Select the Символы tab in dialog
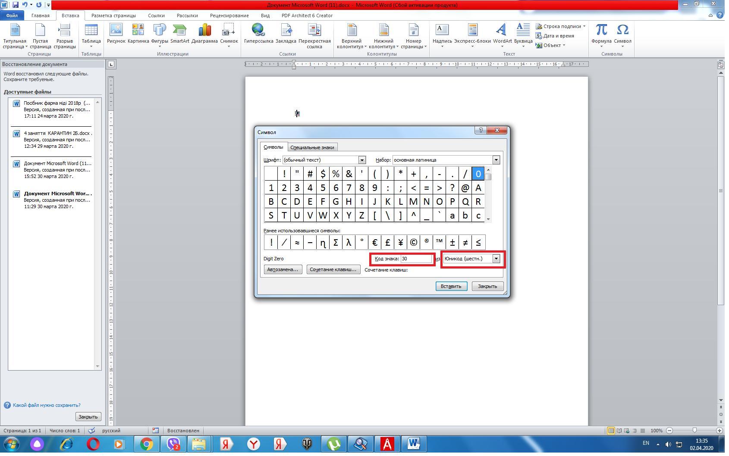Screen dimensions: 729x456 click(273, 147)
